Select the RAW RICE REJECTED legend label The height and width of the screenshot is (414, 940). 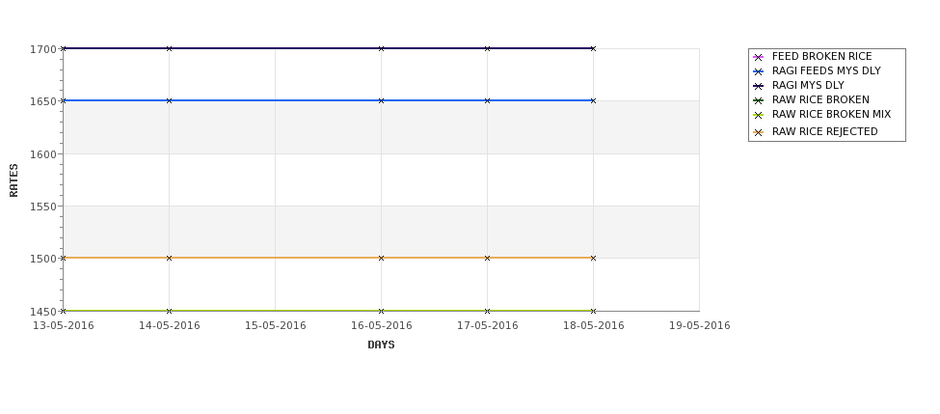(x=825, y=131)
